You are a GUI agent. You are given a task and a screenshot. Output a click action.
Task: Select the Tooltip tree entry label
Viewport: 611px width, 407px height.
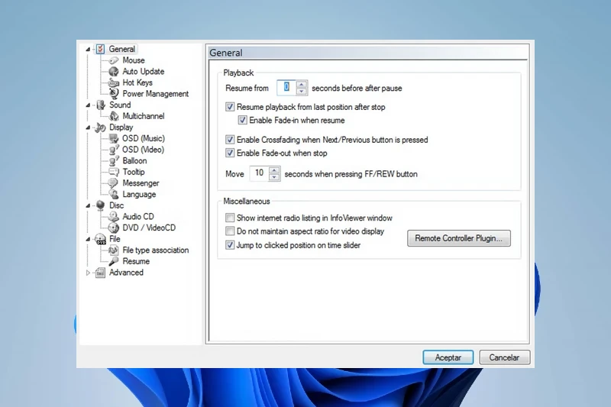(134, 172)
